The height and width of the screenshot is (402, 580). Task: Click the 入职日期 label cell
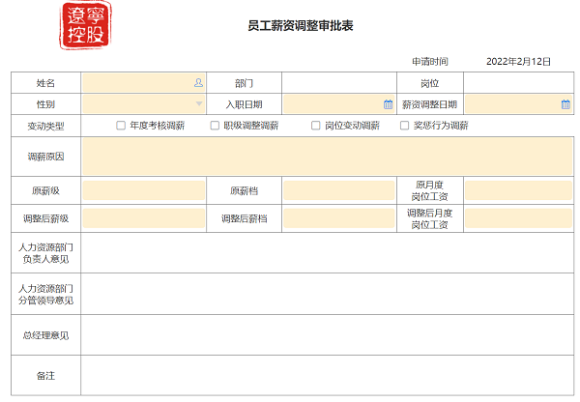pyautogui.click(x=245, y=104)
